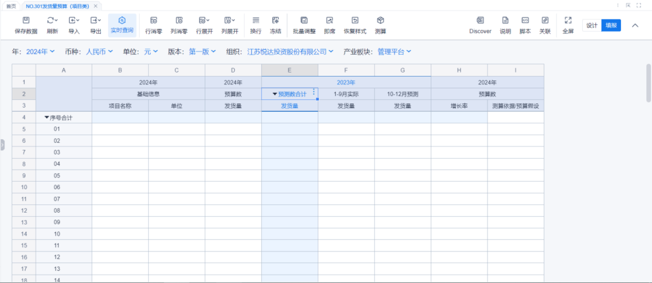Collapse the 序号合计 row group
Viewport: 652px width, 283px height.
(x=47, y=117)
